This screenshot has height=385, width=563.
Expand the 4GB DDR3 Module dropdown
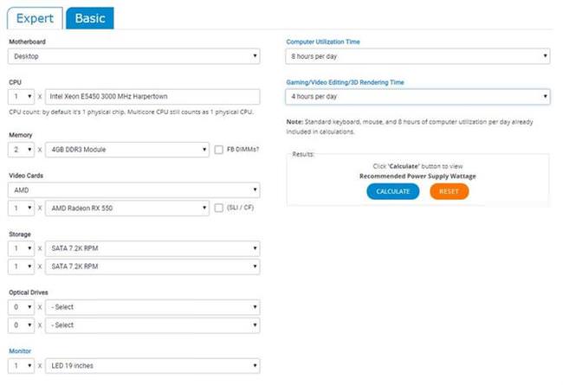[x=127, y=150]
